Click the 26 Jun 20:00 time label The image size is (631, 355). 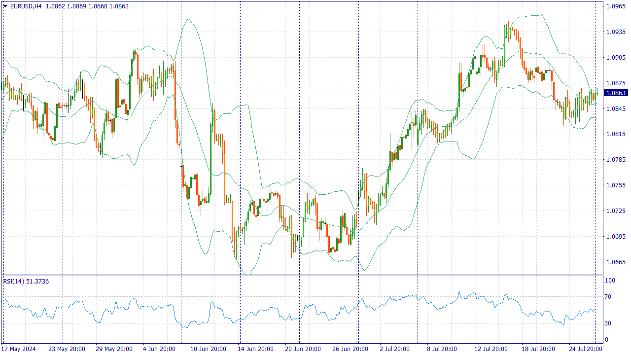(350, 349)
